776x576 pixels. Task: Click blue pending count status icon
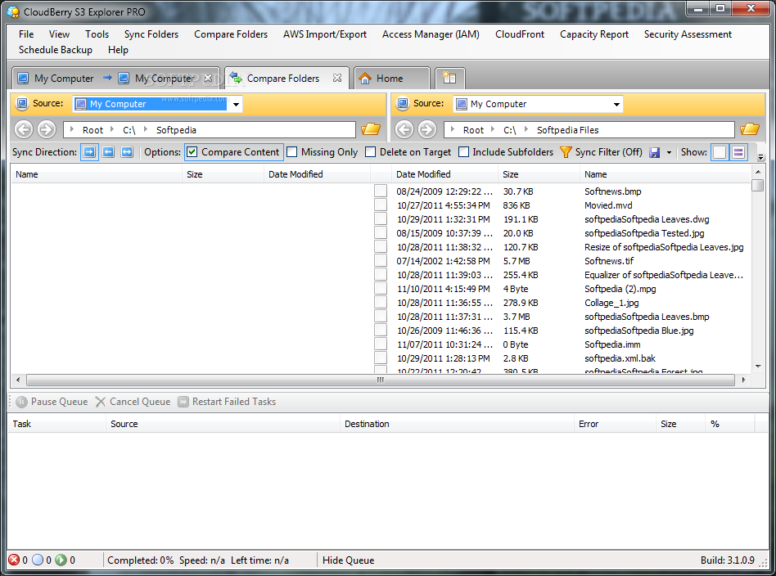[x=38, y=560]
